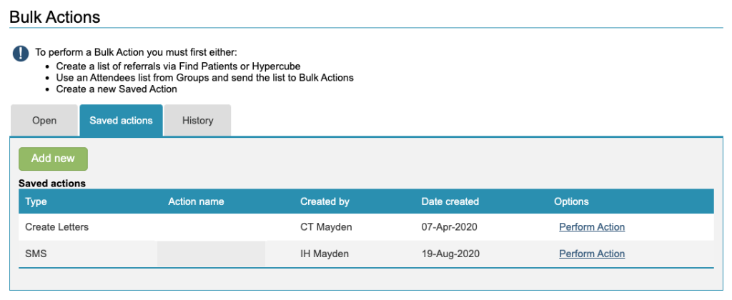Click the IH Mayden creator cell
This screenshot has width=732, height=300.
[x=325, y=254]
